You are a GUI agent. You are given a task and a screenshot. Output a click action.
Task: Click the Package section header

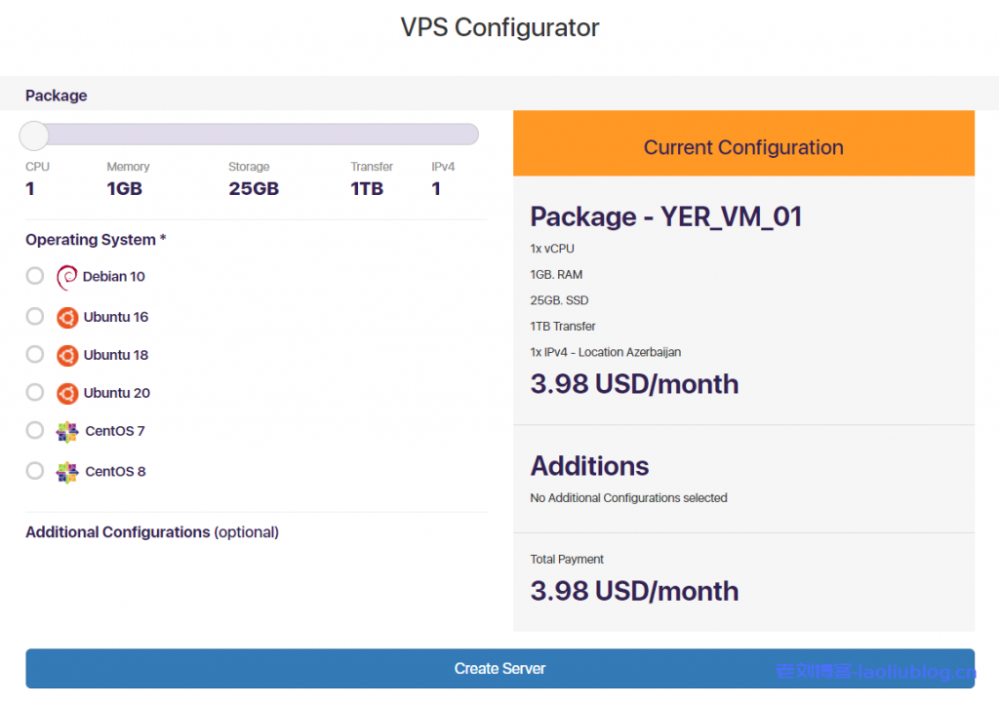[x=57, y=96]
